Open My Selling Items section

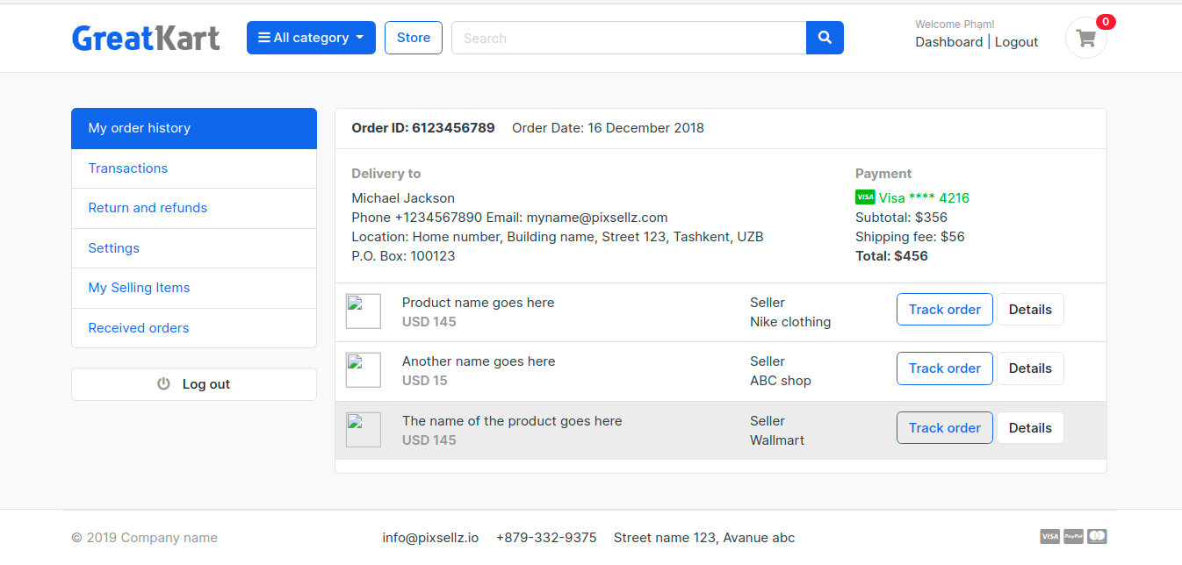pos(139,288)
